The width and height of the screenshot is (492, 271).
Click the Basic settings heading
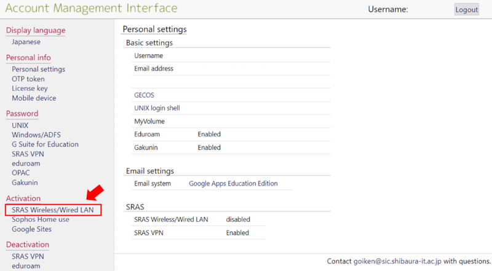[149, 42]
